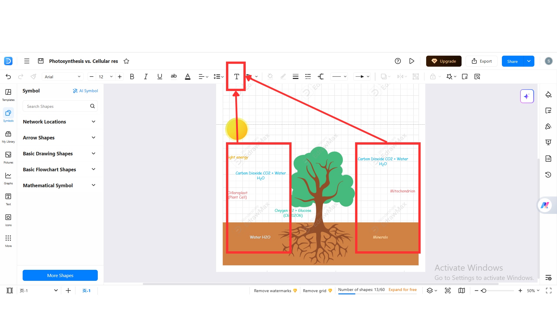
Task: Open the hamburger main menu
Action: pyautogui.click(x=27, y=61)
